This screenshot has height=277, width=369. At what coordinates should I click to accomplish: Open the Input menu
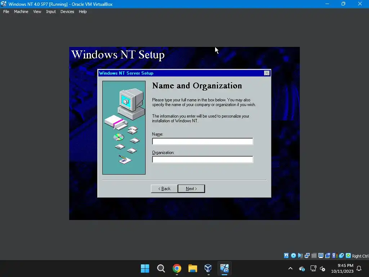point(51,12)
